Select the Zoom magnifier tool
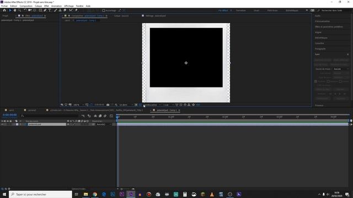 coord(20,10)
